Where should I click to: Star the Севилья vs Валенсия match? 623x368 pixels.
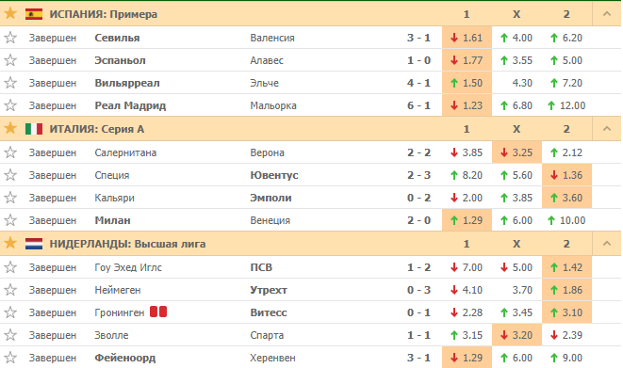coord(10,38)
